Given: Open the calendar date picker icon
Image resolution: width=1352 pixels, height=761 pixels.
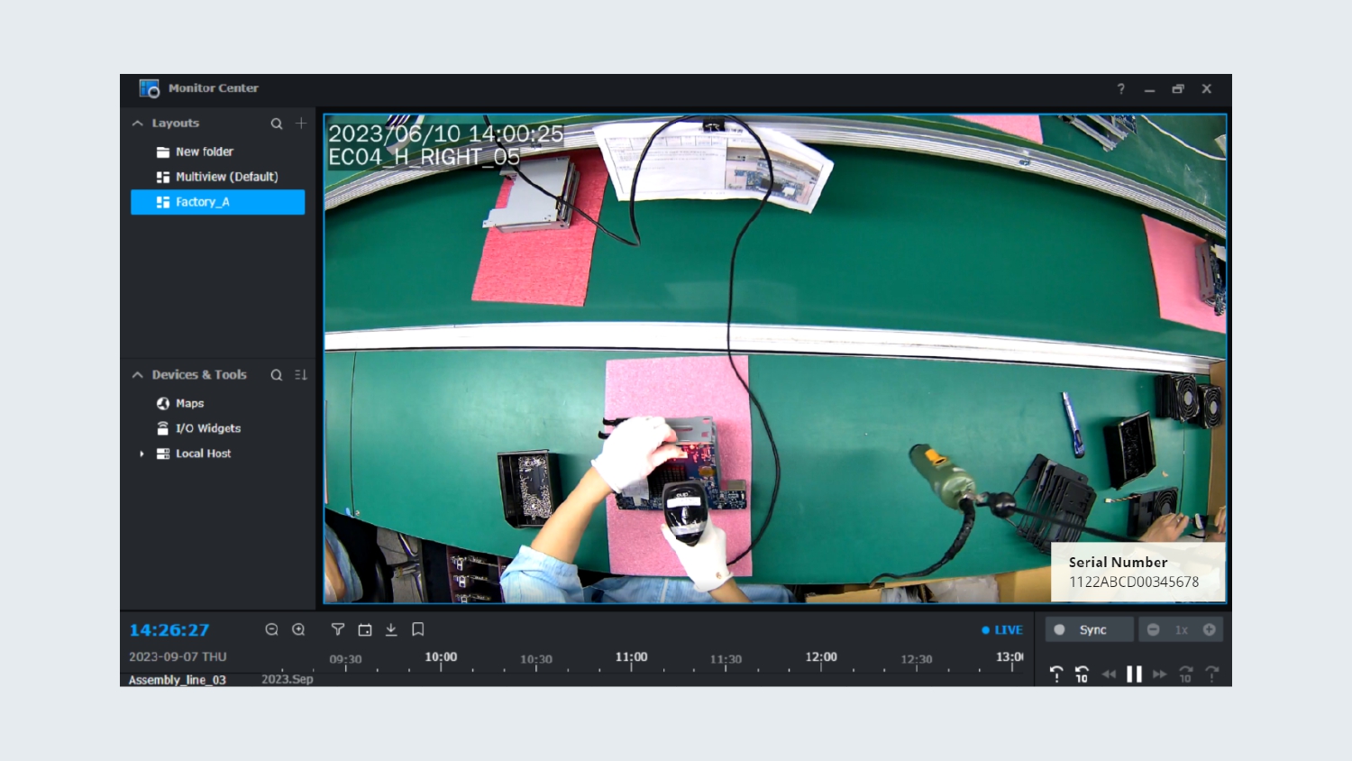Looking at the screenshot, I should pos(365,629).
